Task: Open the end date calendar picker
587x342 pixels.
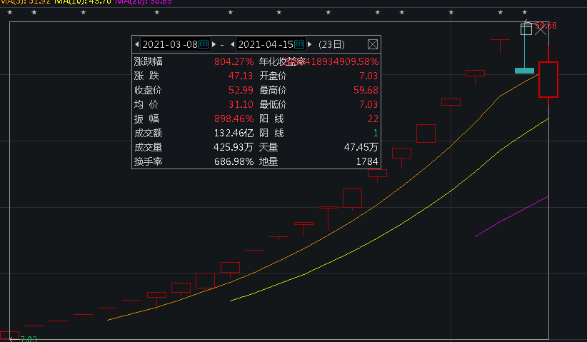Action: (x=300, y=44)
